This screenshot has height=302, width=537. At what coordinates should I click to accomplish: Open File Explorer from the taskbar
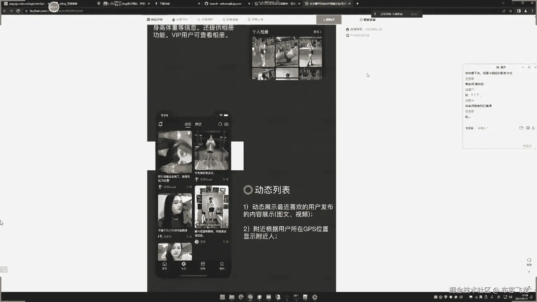[232, 297]
